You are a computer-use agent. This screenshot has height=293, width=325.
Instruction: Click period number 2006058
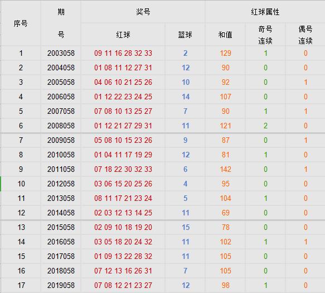[x=61, y=97]
